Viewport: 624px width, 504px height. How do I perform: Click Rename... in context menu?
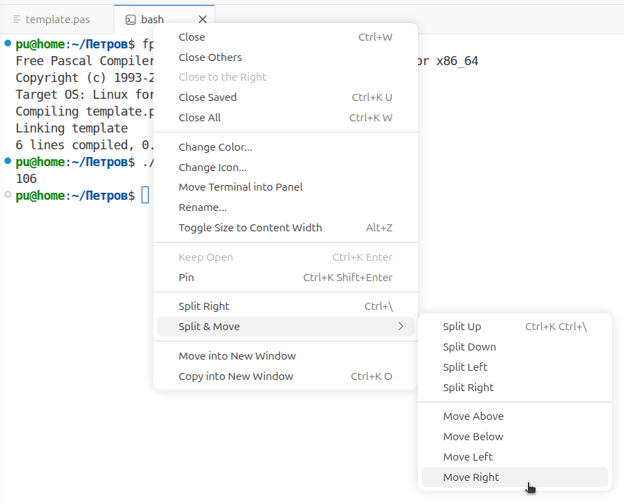pos(203,207)
